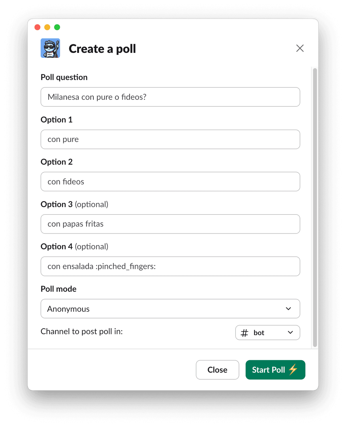Expand the Anonymous poll mode chevron

click(288, 309)
